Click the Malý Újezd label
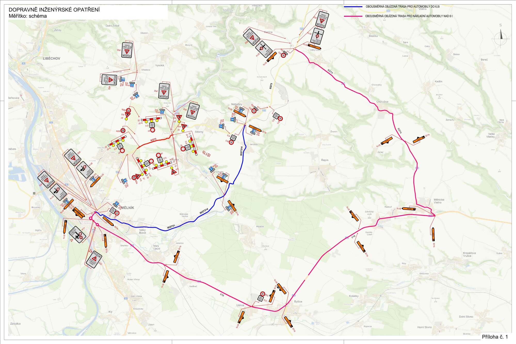Viewport: 516px width, 344px height. coord(157,247)
